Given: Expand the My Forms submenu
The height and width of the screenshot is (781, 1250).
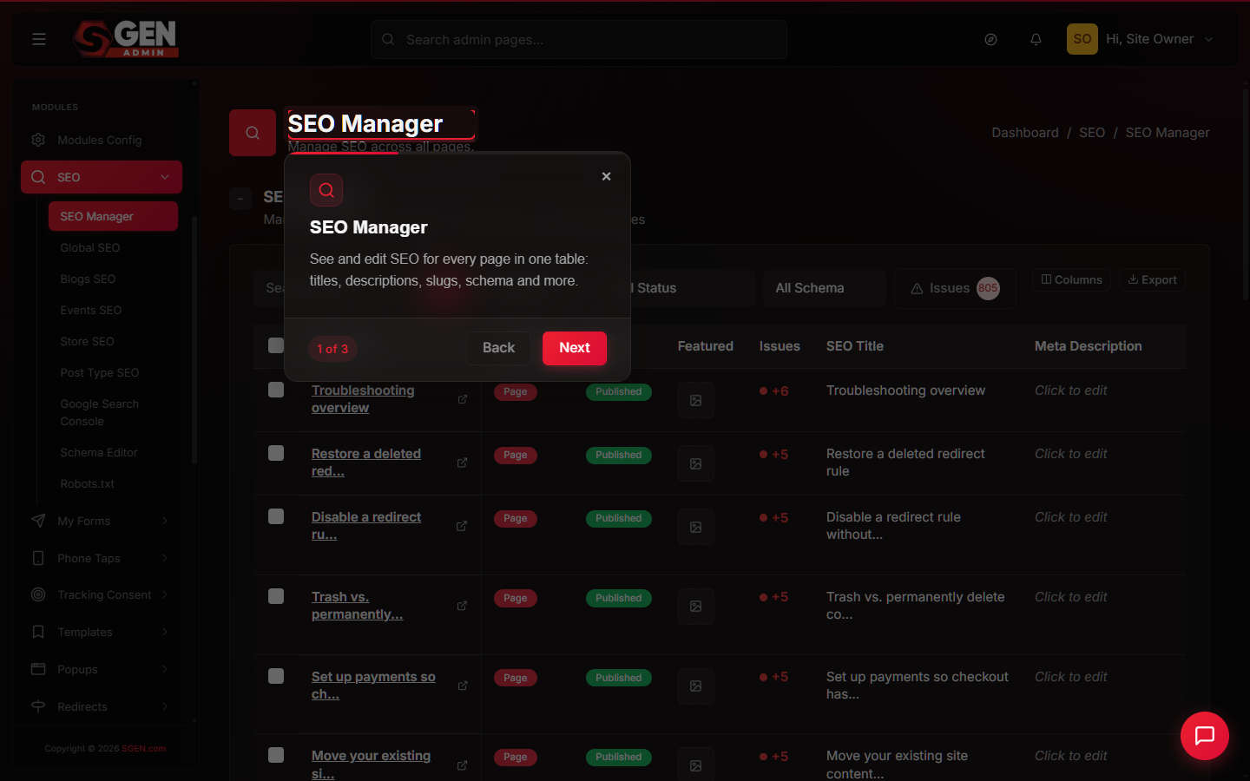Looking at the screenshot, I should 165,521.
